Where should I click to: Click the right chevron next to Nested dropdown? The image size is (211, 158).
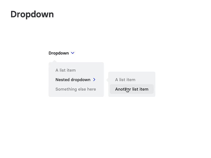(94, 80)
